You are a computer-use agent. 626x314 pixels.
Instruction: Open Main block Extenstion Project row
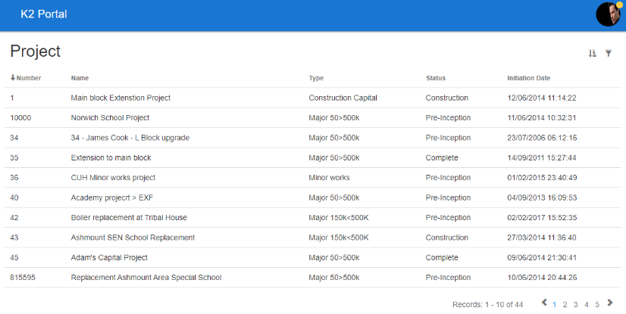pos(121,98)
